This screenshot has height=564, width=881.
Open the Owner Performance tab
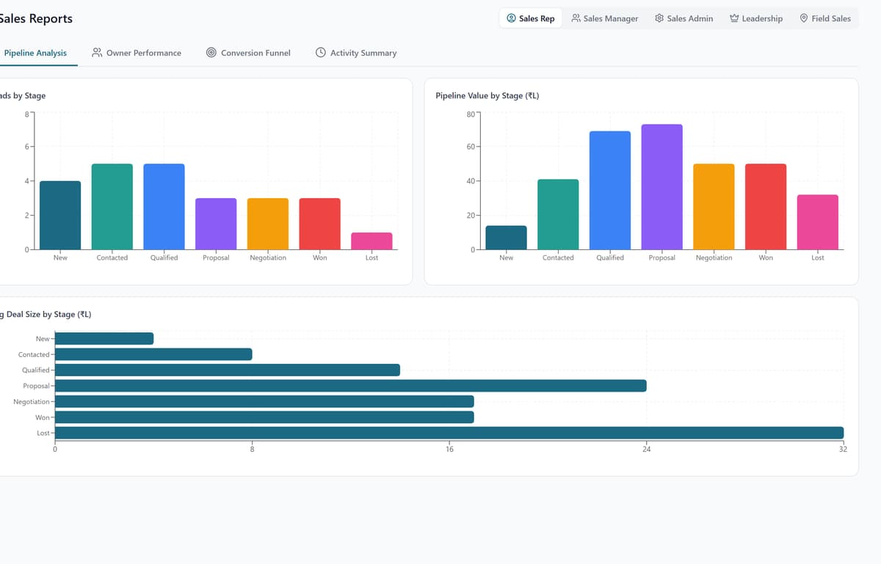(137, 53)
